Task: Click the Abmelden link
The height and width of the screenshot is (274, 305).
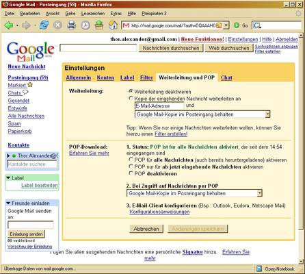Action: (x=287, y=39)
